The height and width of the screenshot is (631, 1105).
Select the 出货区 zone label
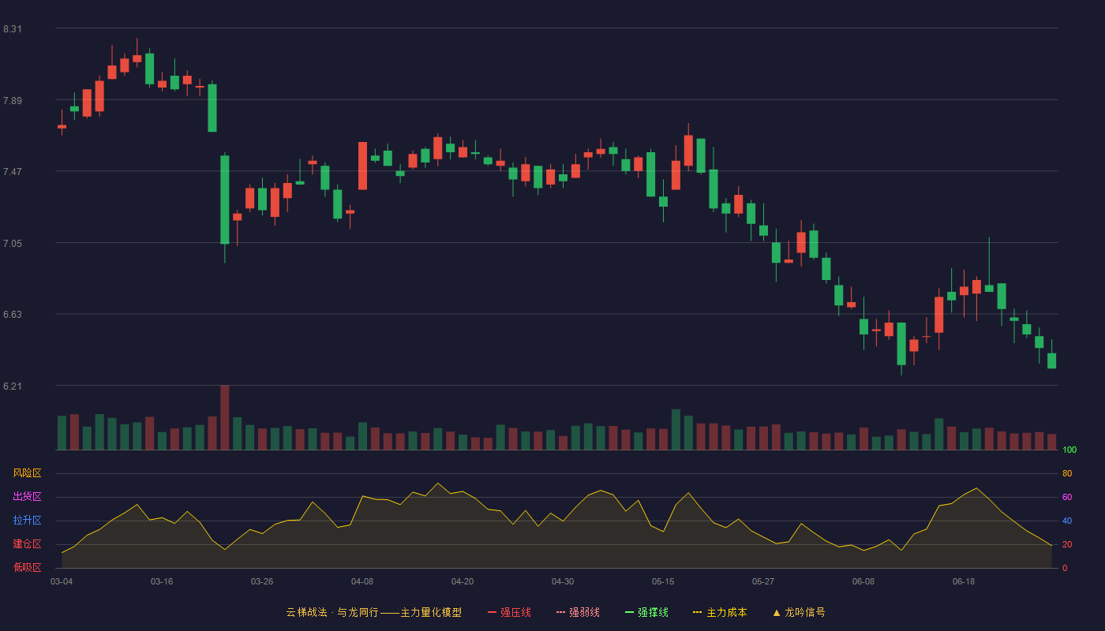pos(27,497)
